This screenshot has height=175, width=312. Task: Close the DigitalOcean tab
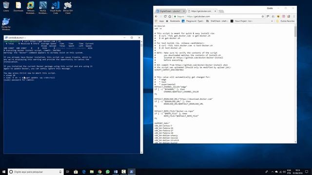point(184,11)
